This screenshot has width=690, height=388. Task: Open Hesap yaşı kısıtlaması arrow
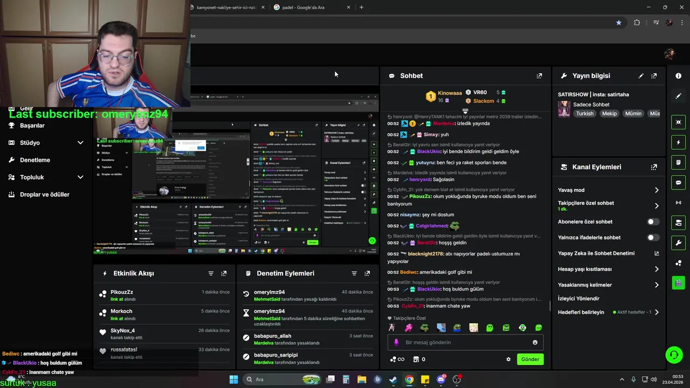pyautogui.click(x=657, y=269)
